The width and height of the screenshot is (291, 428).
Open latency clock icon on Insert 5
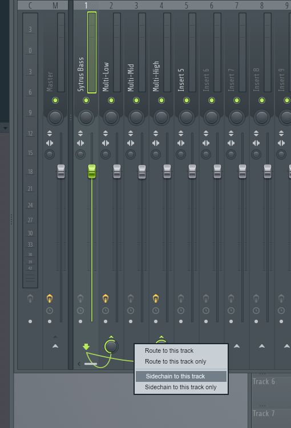tap(181, 311)
